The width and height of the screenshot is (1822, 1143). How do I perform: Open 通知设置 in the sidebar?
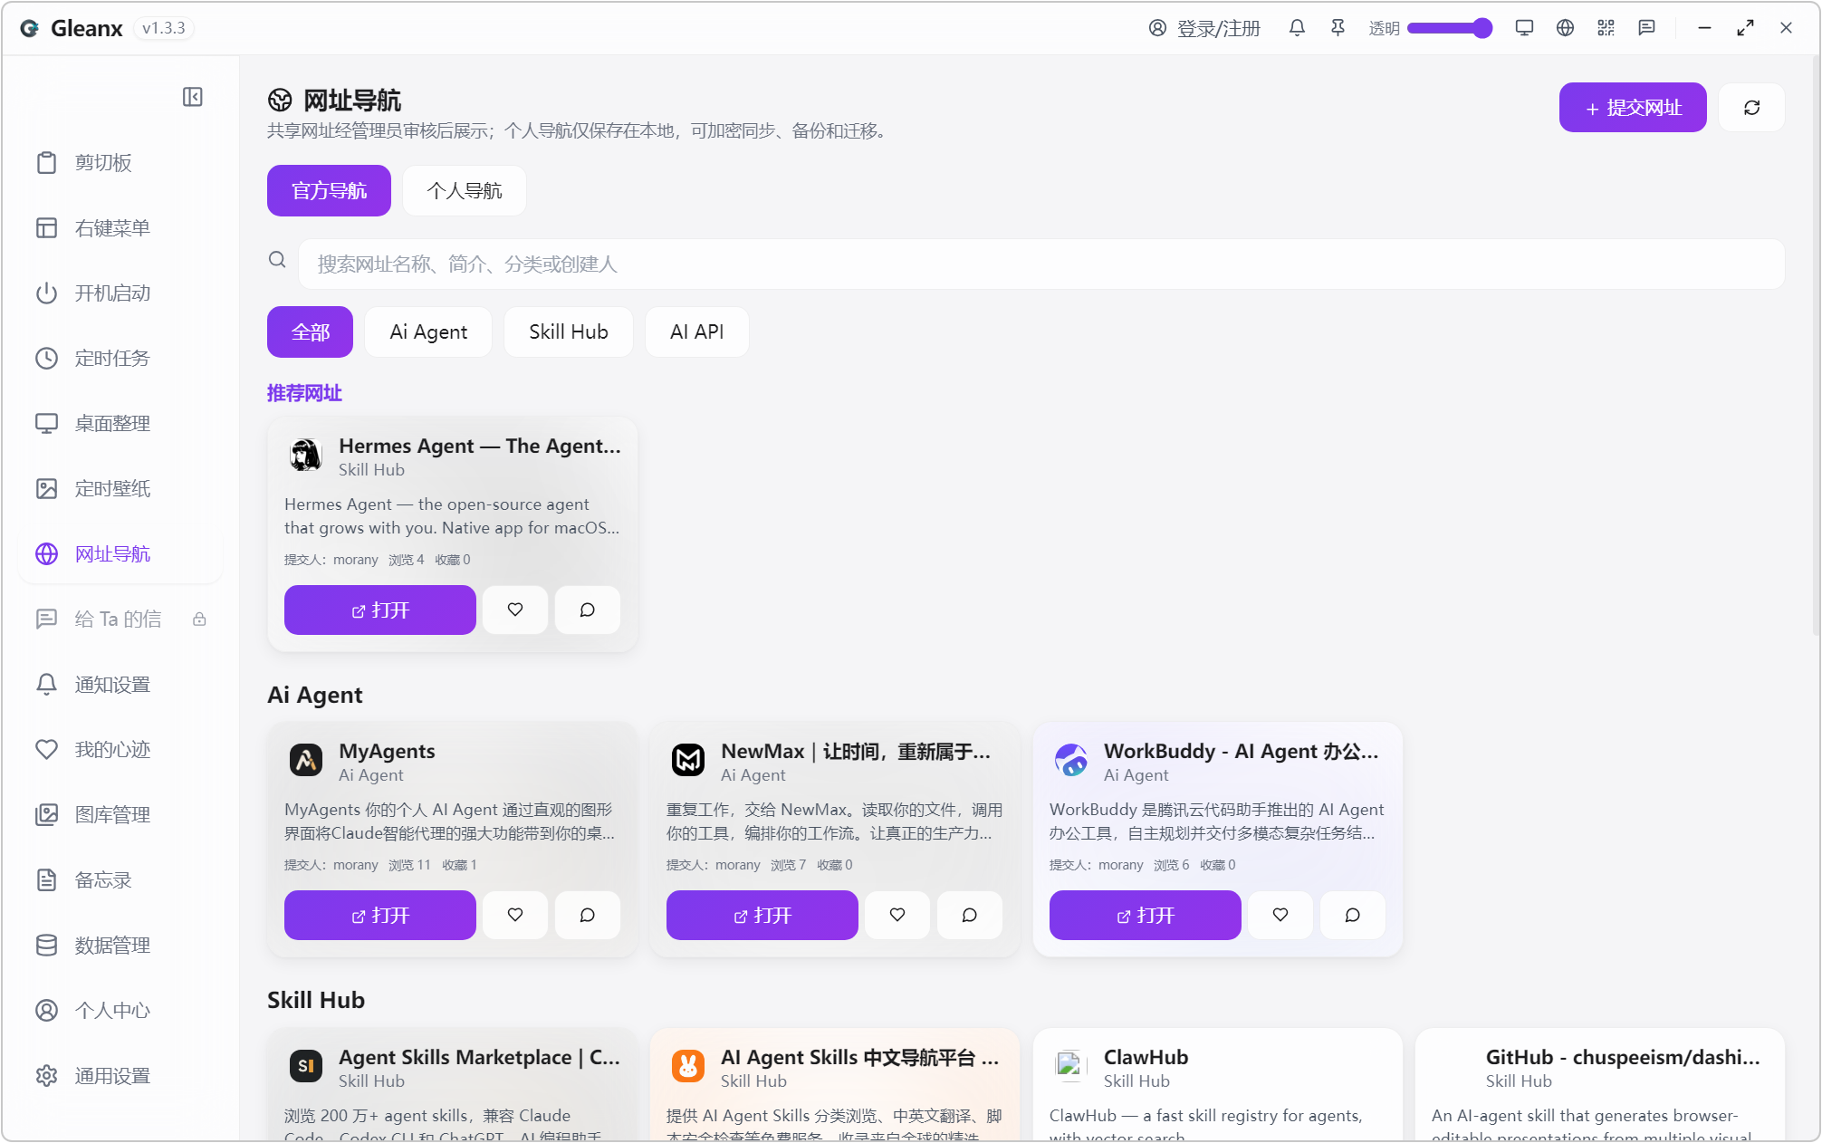point(121,684)
